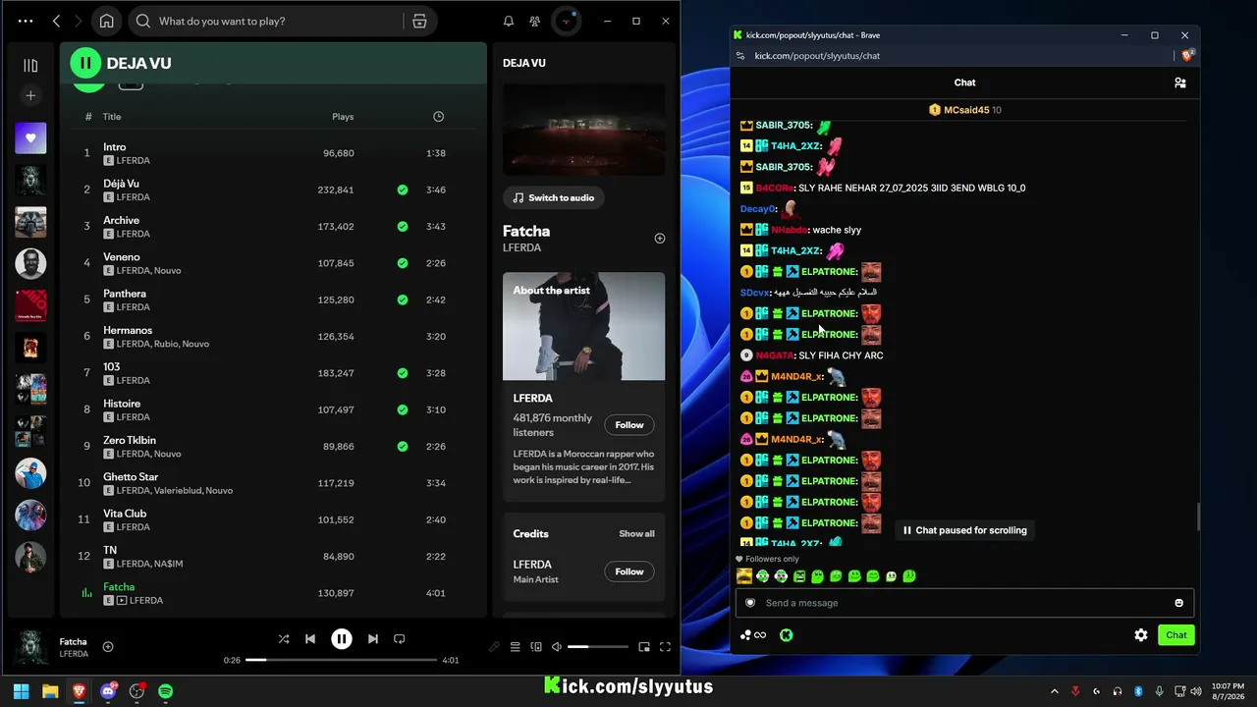Create a new playlist with plus icon

30,95
